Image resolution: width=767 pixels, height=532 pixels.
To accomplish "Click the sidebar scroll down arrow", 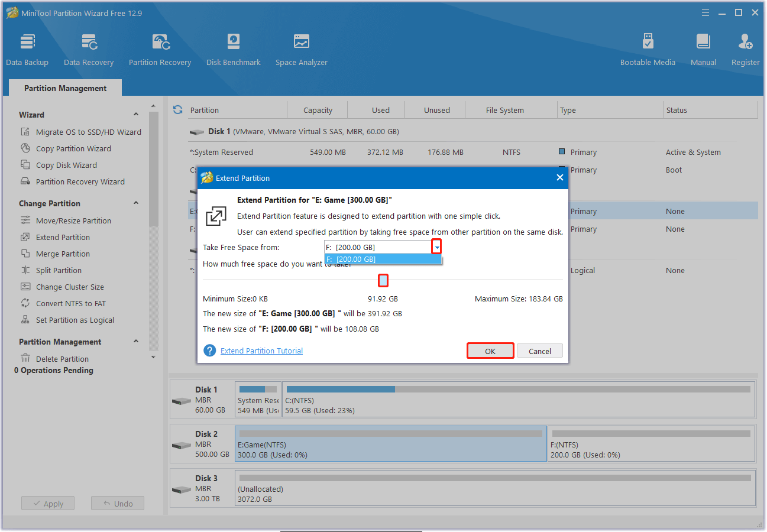I will 154,356.
